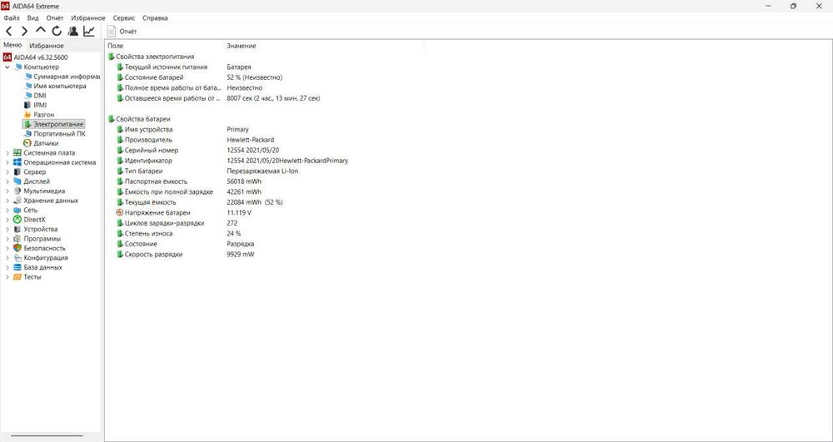The height and width of the screenshot is (442, 833).
Task: Collapse the Компьютер tree node
Action: click(7, 67)
